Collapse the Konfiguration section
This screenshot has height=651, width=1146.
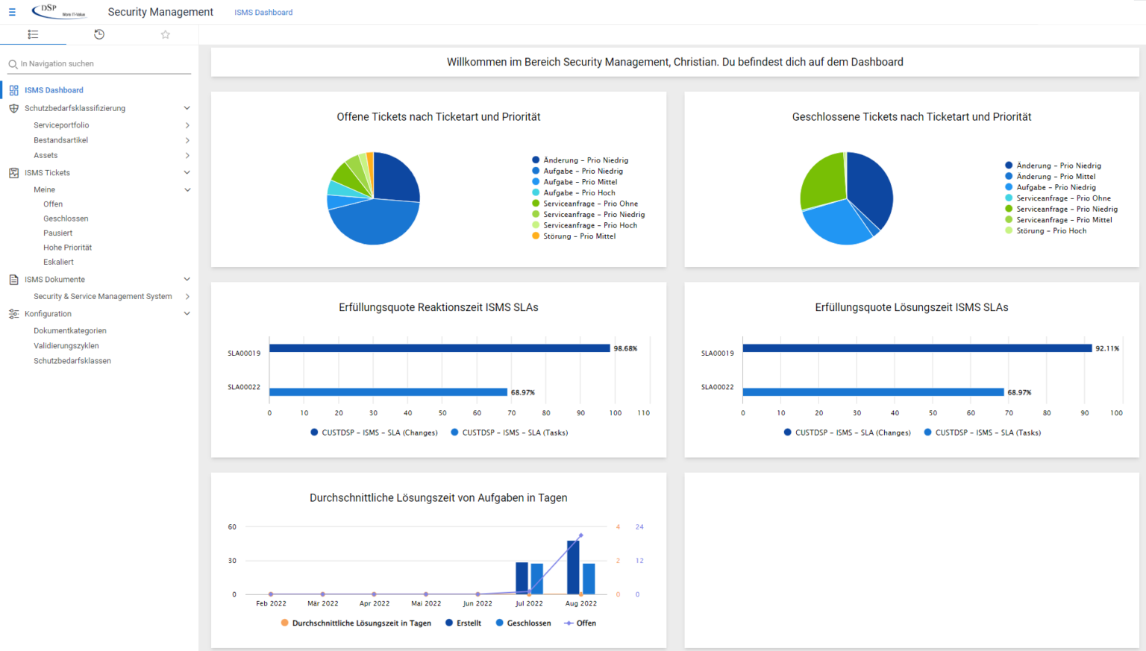click(x=187, y=313)
